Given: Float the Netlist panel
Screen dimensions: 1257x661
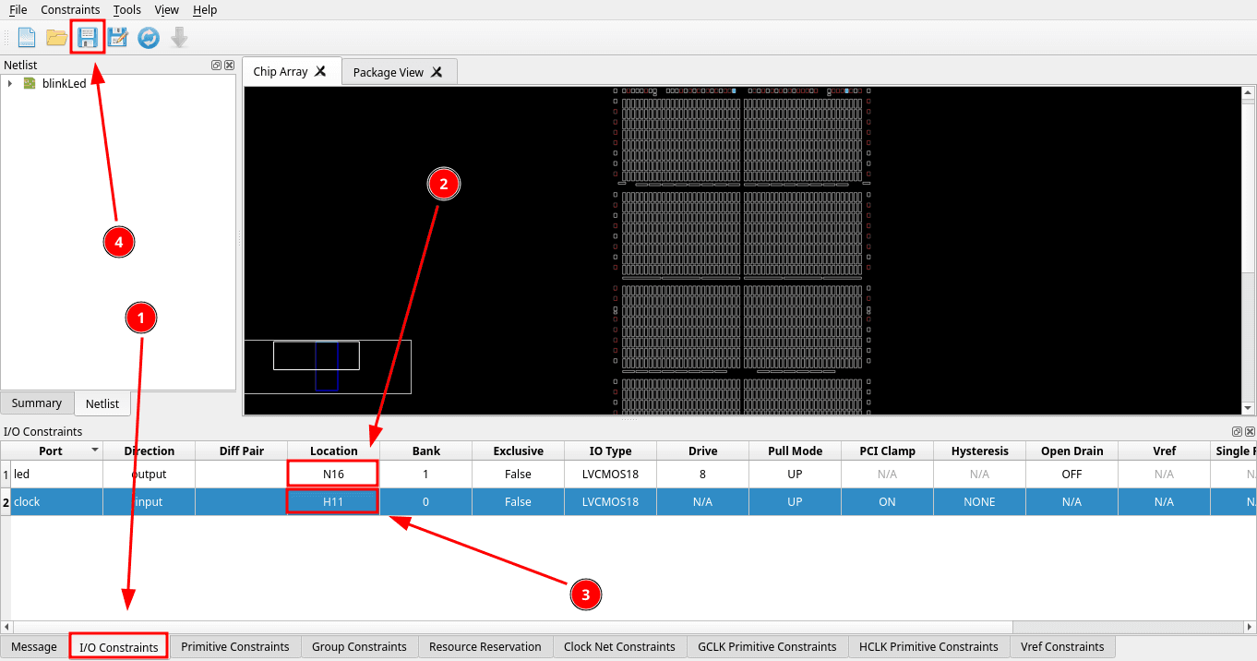Looking at the screenshot, I should click(217, 66).
